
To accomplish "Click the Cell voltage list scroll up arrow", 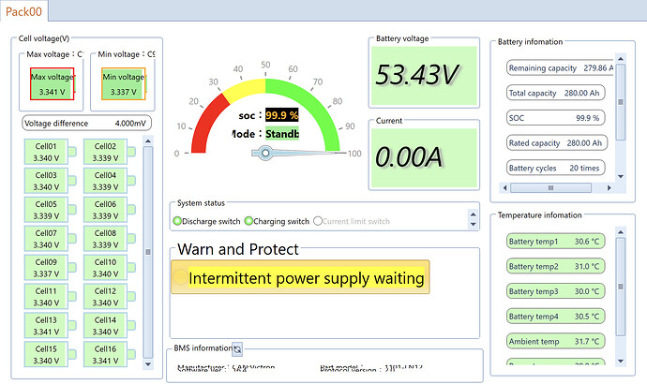I will [x=148, y=141].
